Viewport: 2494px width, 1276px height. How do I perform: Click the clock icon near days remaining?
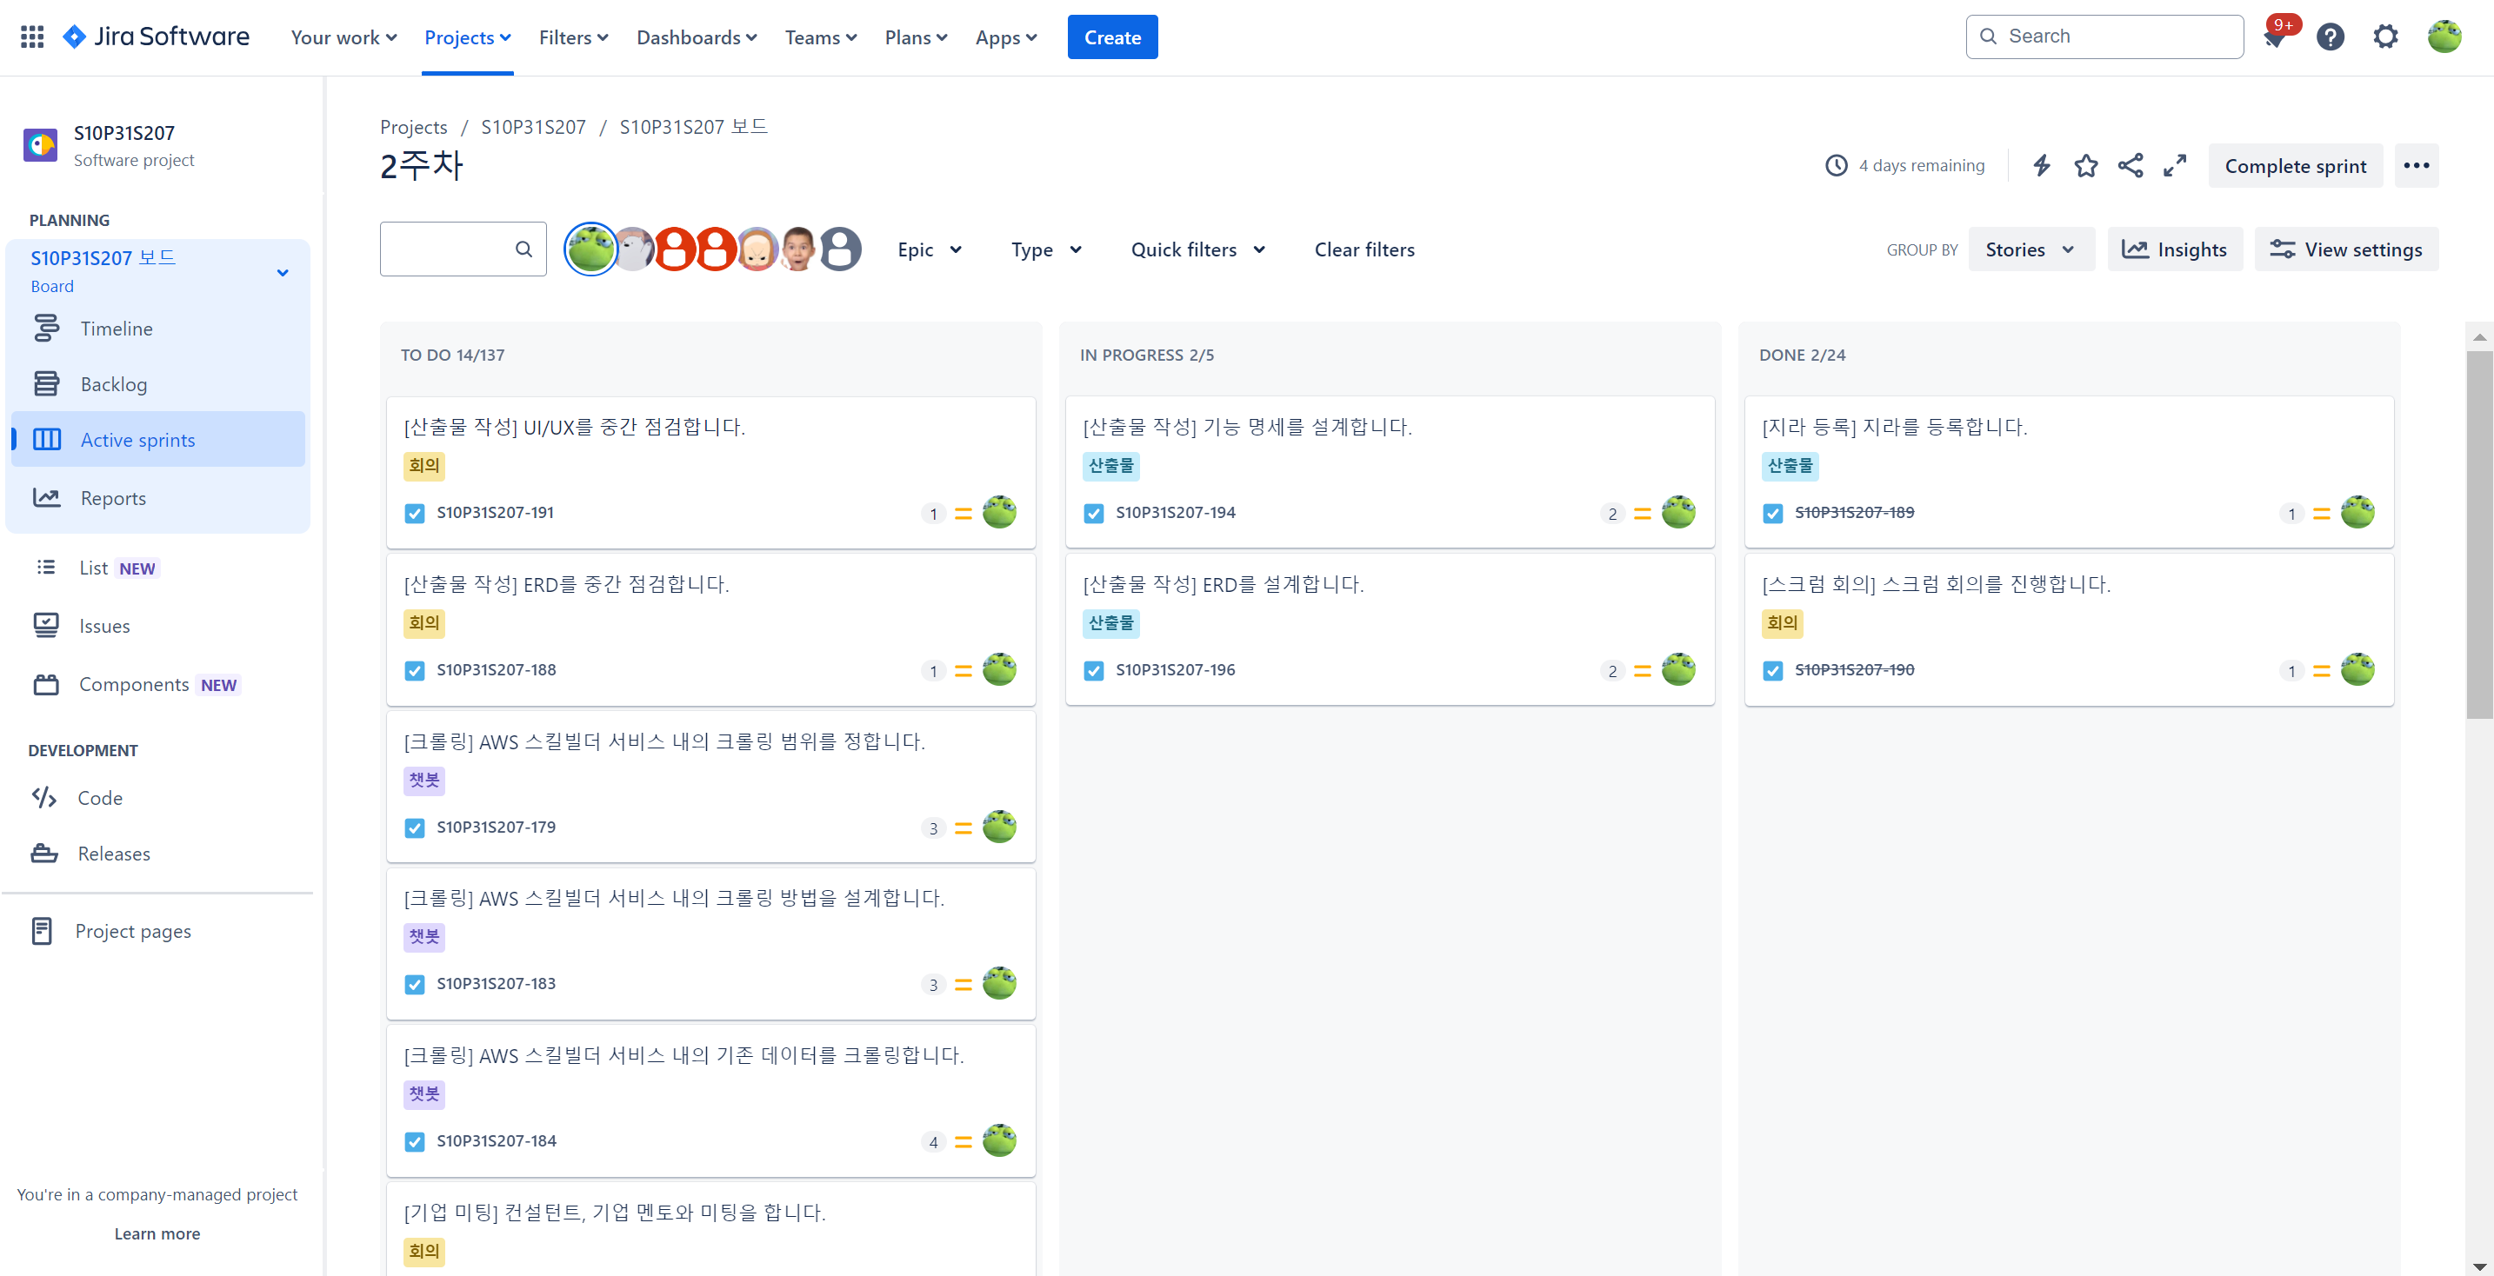tap(1836, 165)
